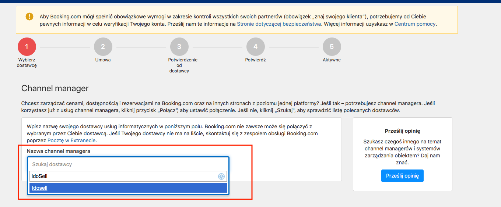
Task: Select step 1 circle Wybierz dostawcę
Action: point(27,47)
